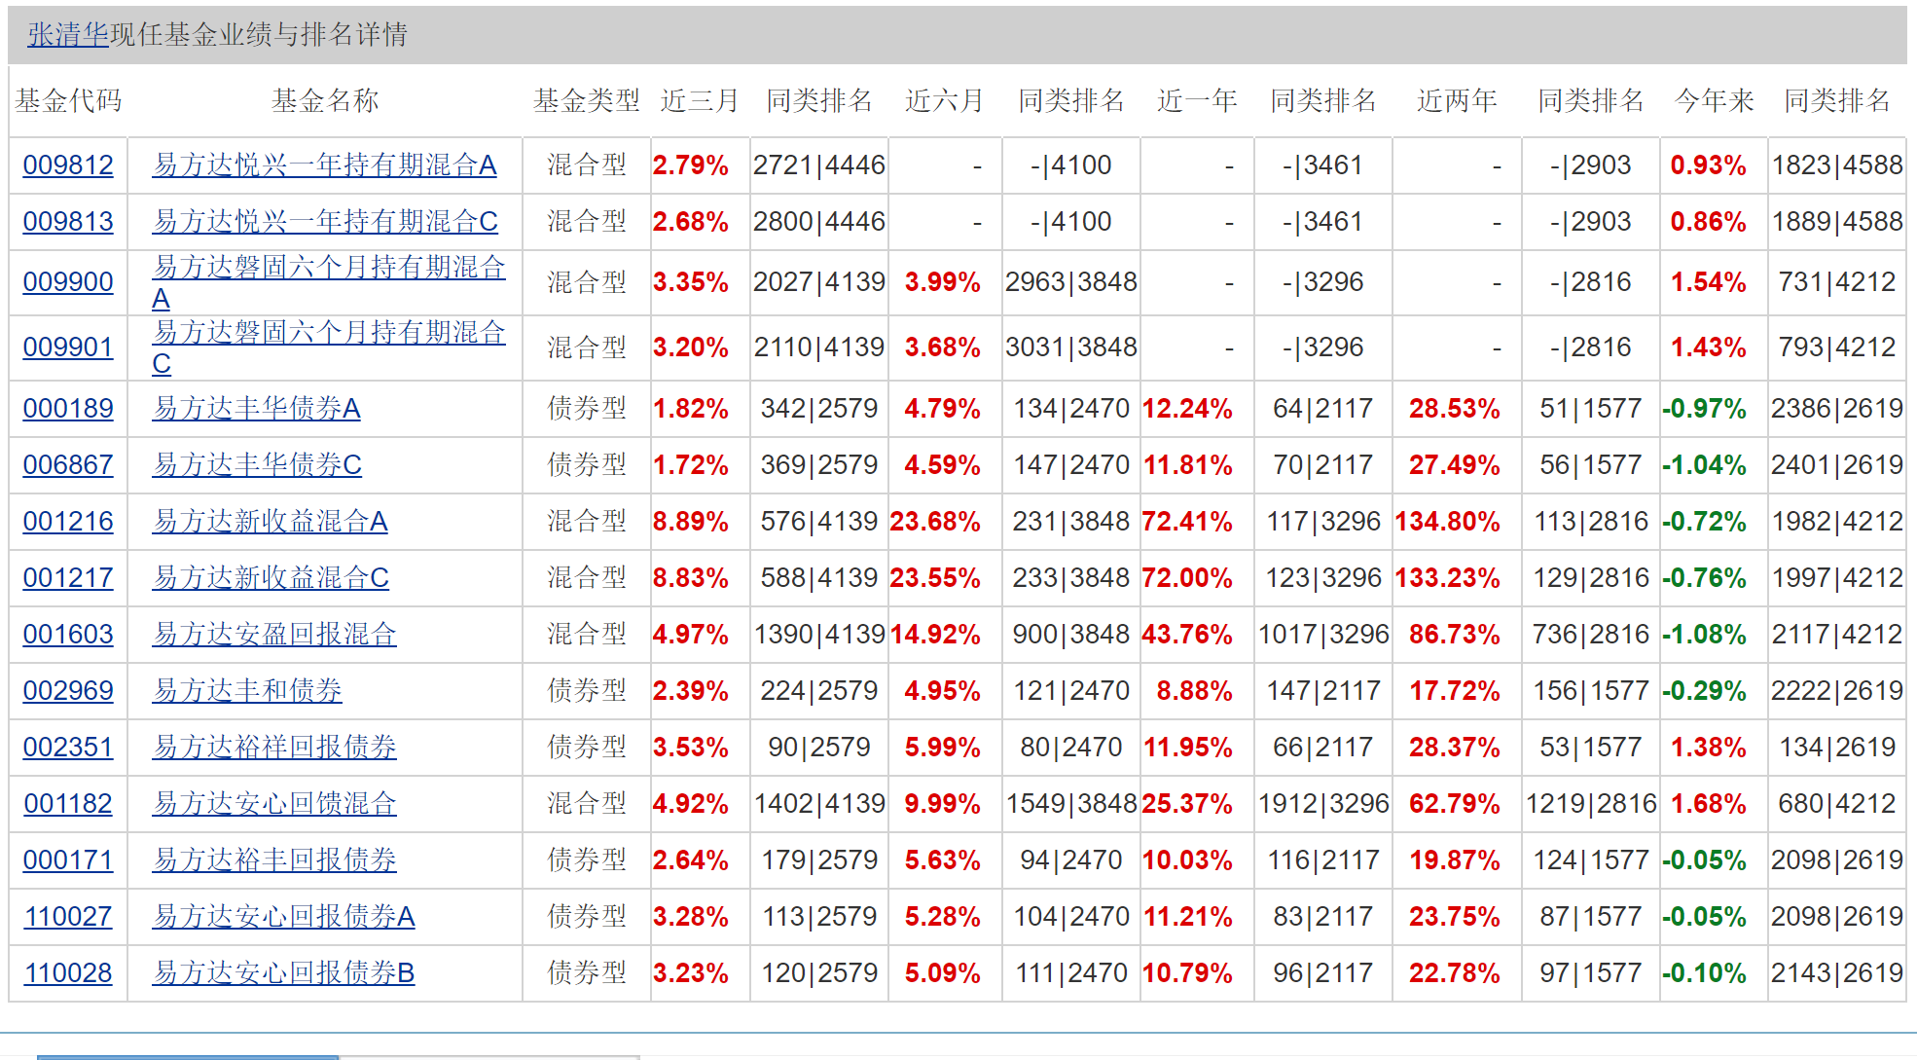Click fund code 001217

click(68, 578)
